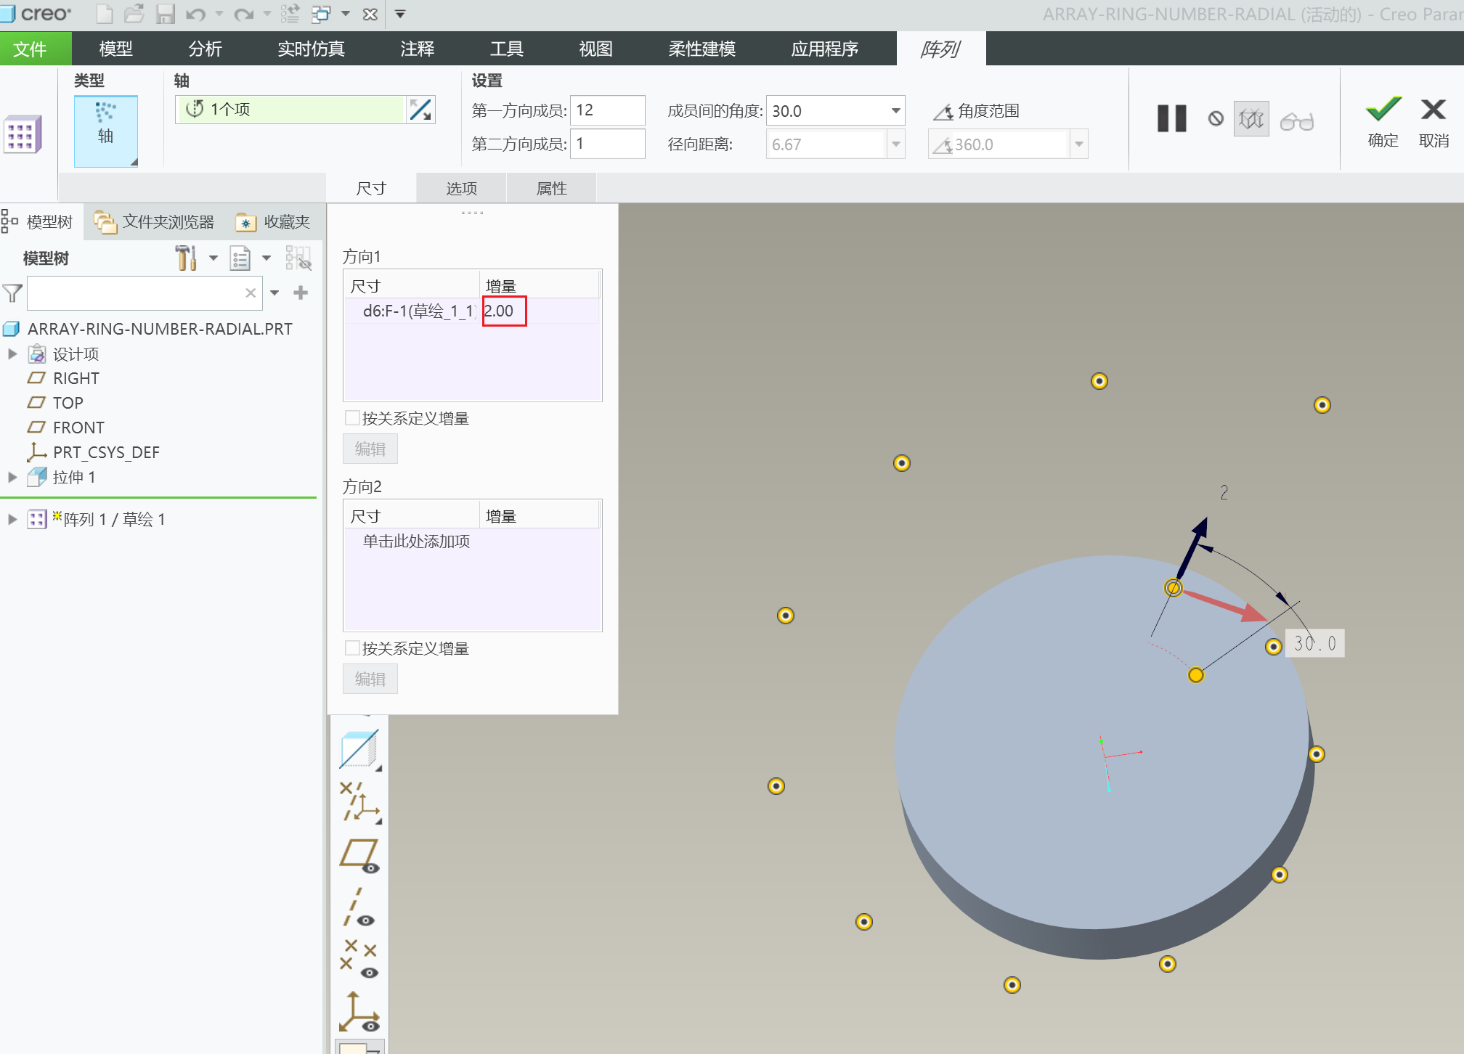Check the 方向1 按关系定义增量 checkbox
This screenshot has width=1464, height=1054.
[352, 418]
